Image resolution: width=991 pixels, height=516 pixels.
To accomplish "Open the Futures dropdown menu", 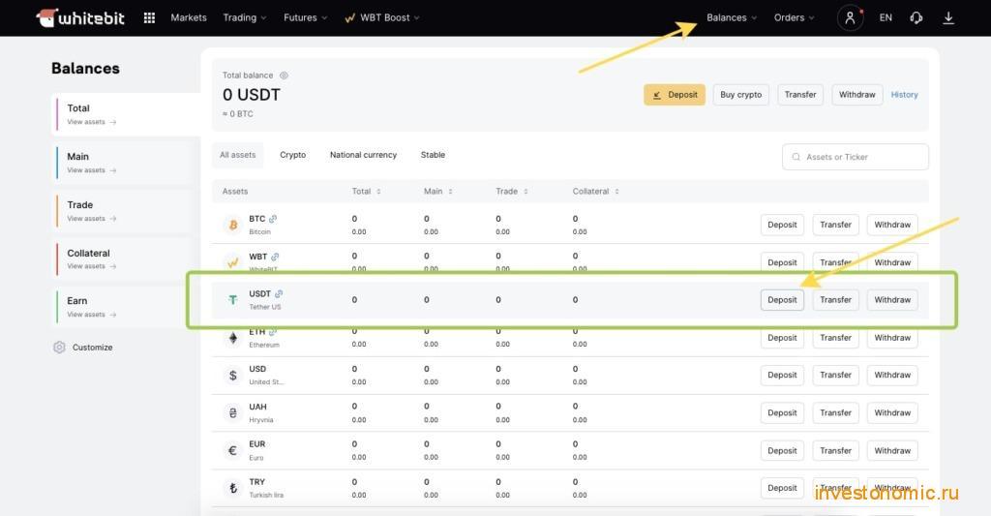I will point(305,17).
